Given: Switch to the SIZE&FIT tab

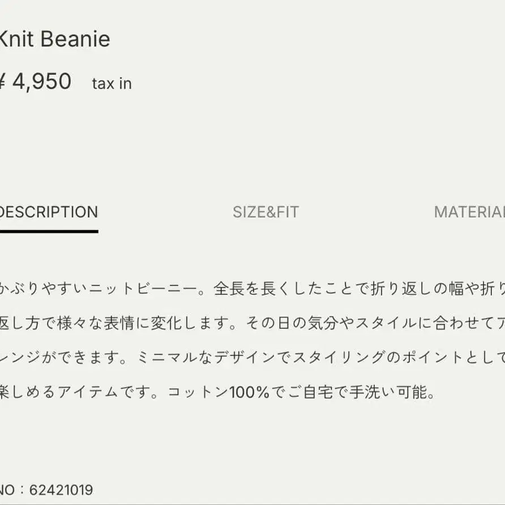Looking at the screenshot, I should [266, 212].
